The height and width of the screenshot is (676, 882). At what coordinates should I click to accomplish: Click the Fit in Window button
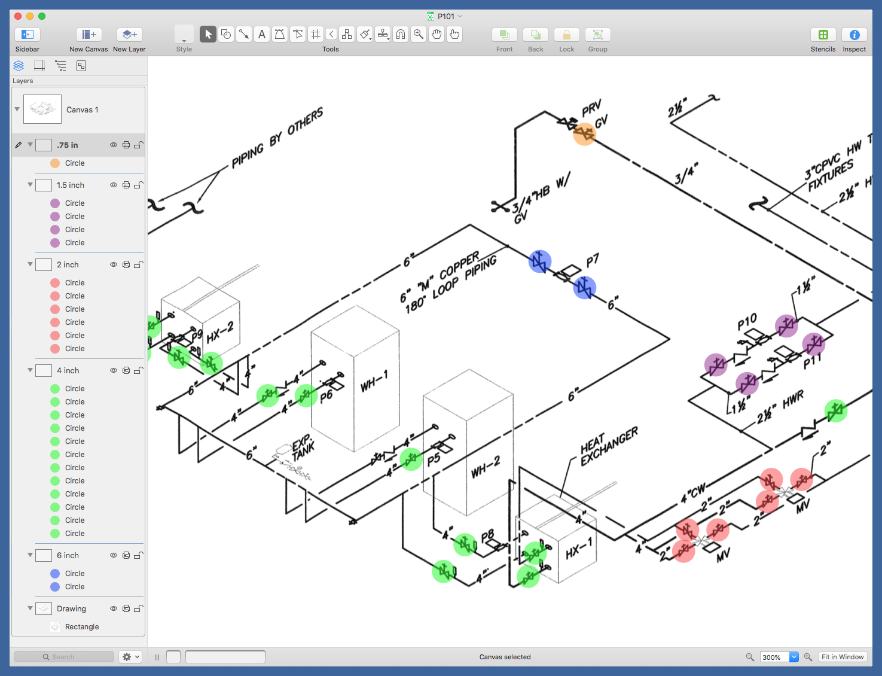842,657
